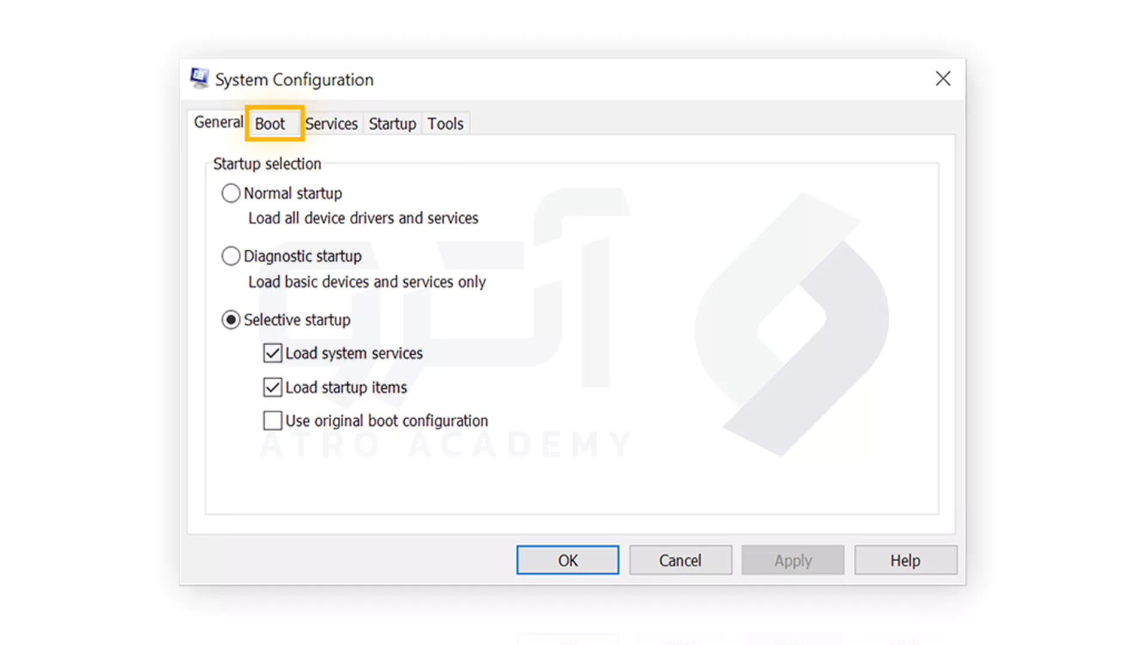1148x645 pixels.
Task: Switch to the Services tab
Action: [331, 124]
